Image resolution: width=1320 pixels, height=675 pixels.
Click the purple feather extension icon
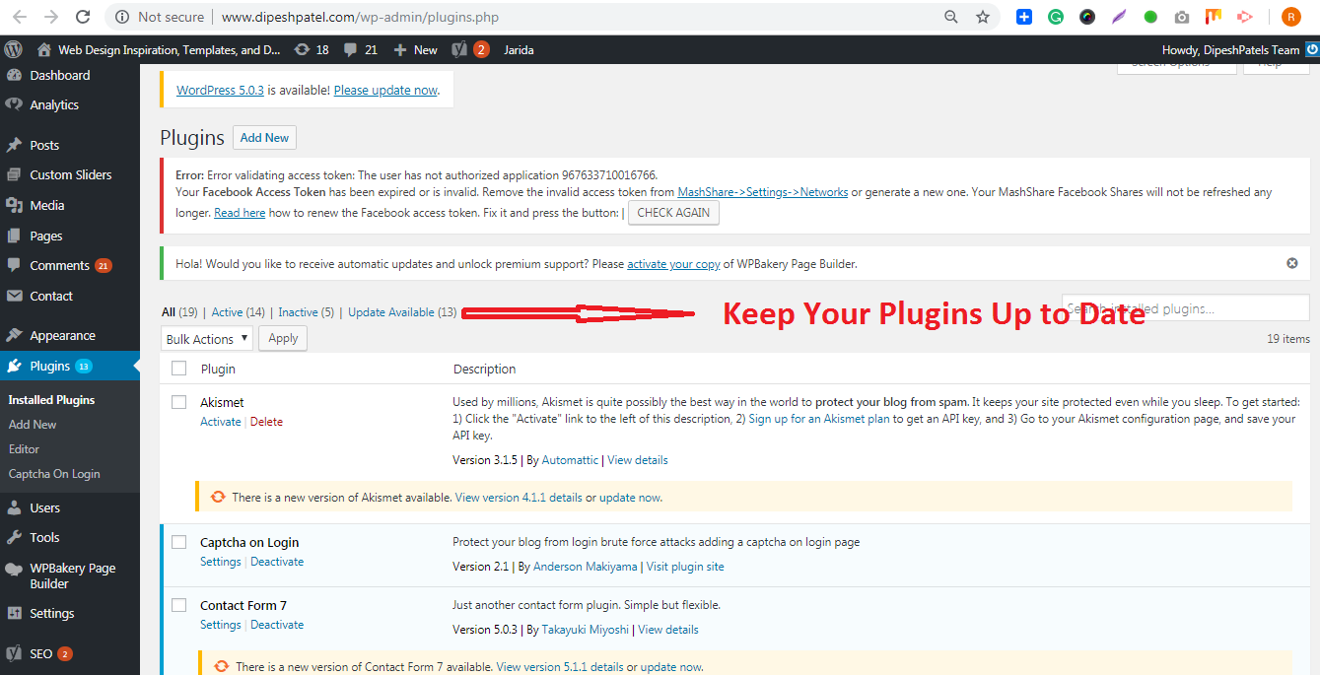[1119, 17]
